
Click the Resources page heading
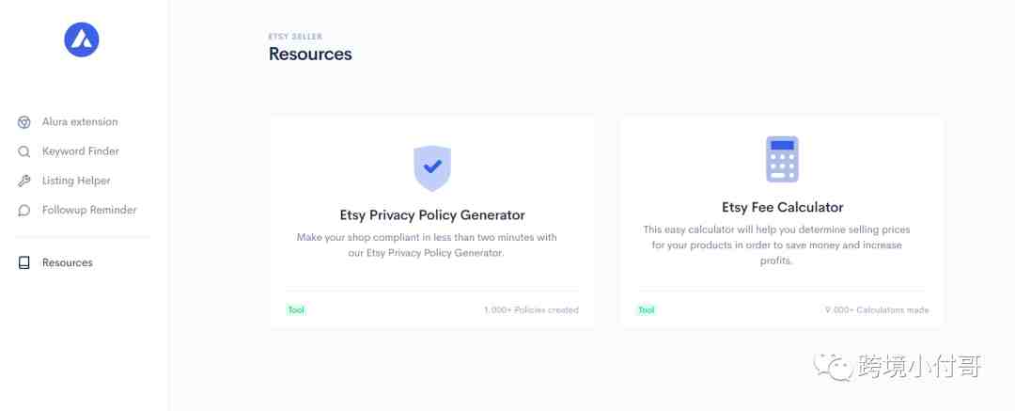tap(310, 55)
